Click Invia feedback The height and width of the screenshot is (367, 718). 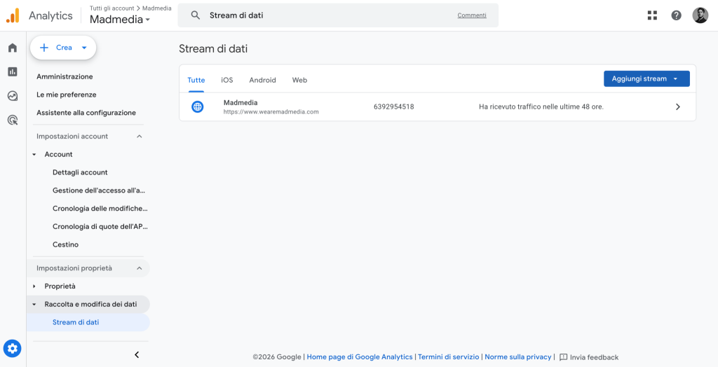(x=594, y=357)
